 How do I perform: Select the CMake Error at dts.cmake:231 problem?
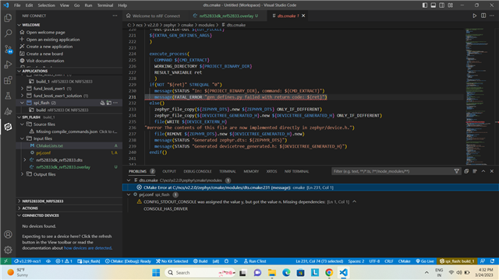point(310,187)
